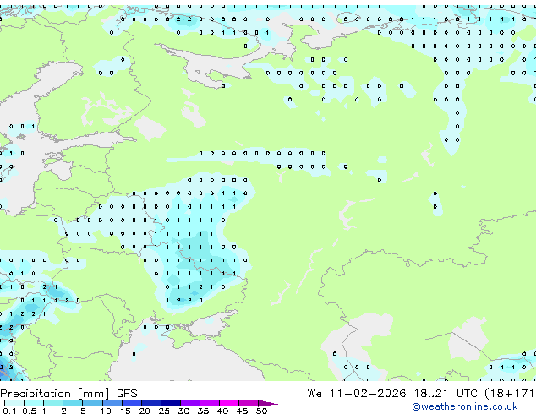Click the legend swatch between 15 and 20
Screen dimensions: 536x414
pyautogui.click(x=132, y=403)
